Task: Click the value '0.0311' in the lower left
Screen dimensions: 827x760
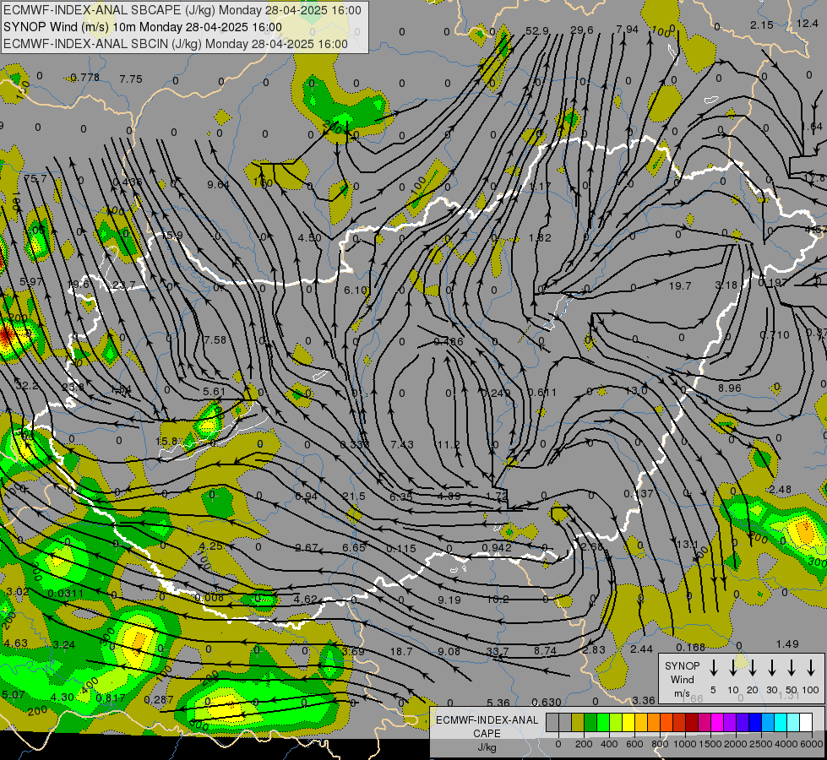Action: click(65, 594)
